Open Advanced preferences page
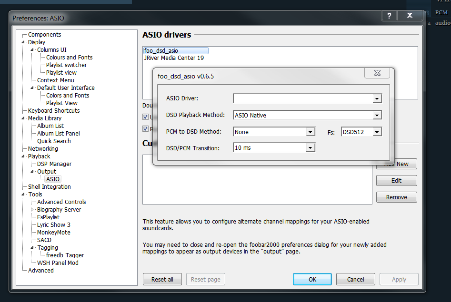Screen dimensions: 451x302 (40, 271)
